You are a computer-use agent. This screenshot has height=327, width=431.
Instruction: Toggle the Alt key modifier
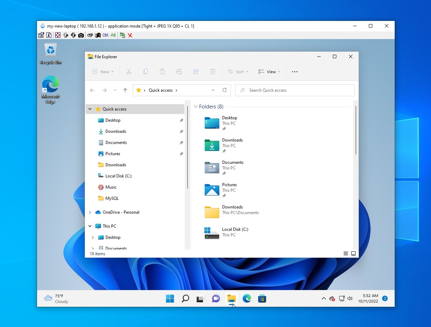click(x=113, y=35)
